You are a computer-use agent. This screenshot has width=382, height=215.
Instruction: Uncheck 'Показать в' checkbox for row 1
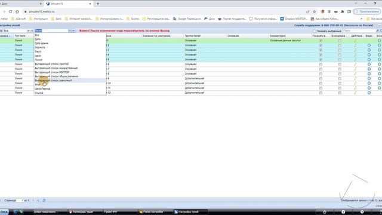point(321,41)
